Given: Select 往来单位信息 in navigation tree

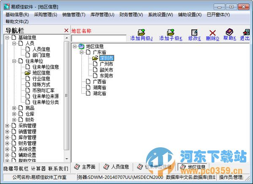Looking at the screenshot, I should pos(46,67).
